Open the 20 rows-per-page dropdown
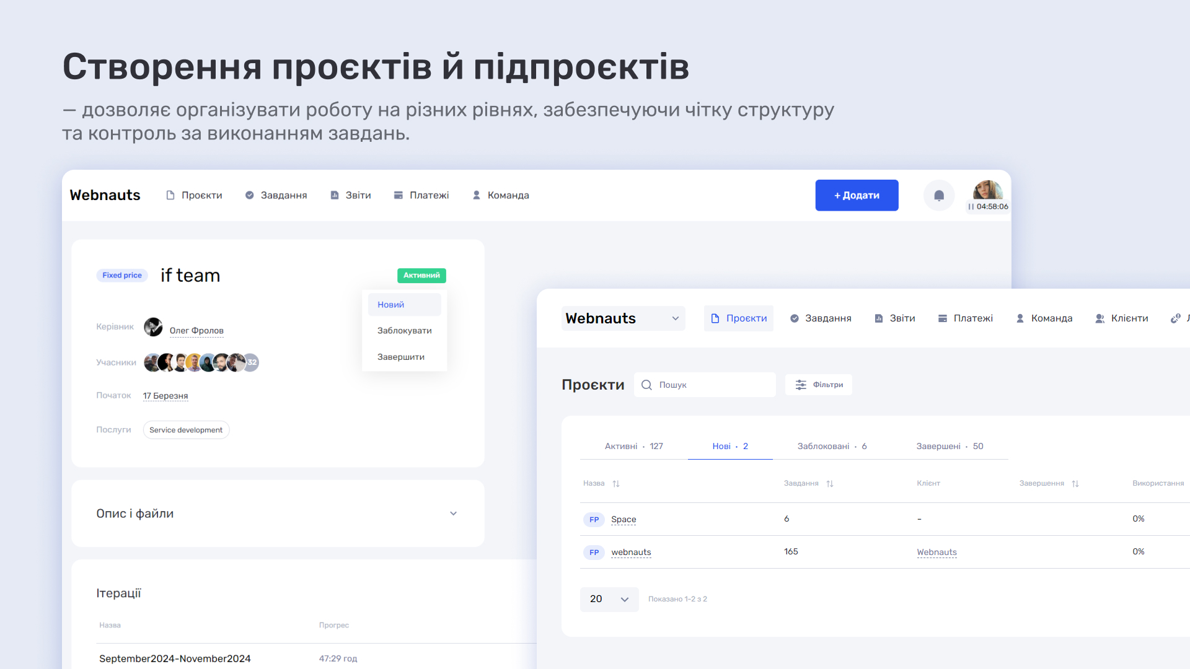 (609, 599)
